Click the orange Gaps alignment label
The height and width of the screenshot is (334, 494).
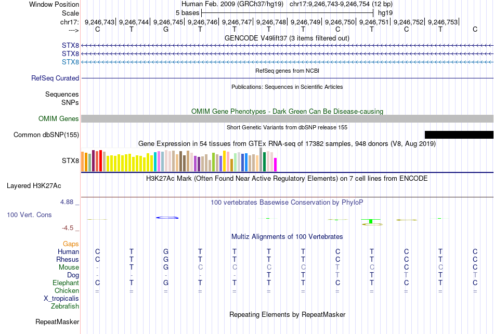(71, 244)
